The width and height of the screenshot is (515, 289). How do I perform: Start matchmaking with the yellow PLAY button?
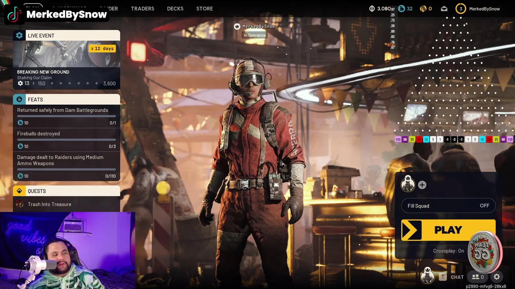tap(448, 230)
